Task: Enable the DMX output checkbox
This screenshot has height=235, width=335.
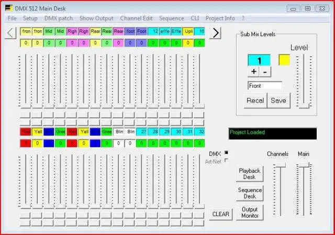Action: pos(226,152)
